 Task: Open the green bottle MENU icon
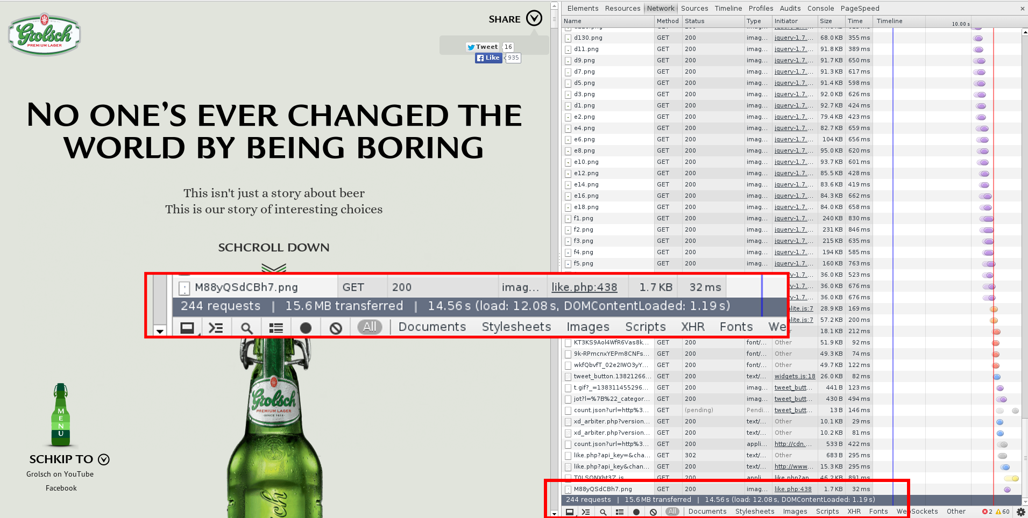[61, 415]
